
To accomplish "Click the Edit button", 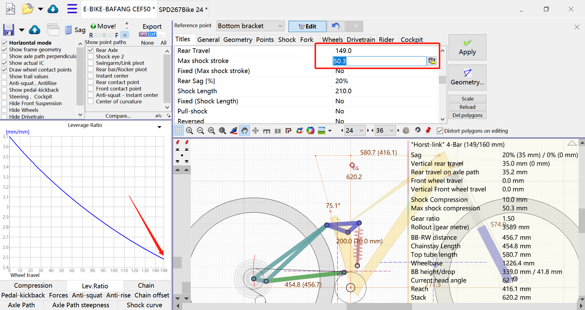I will point(307,26).
